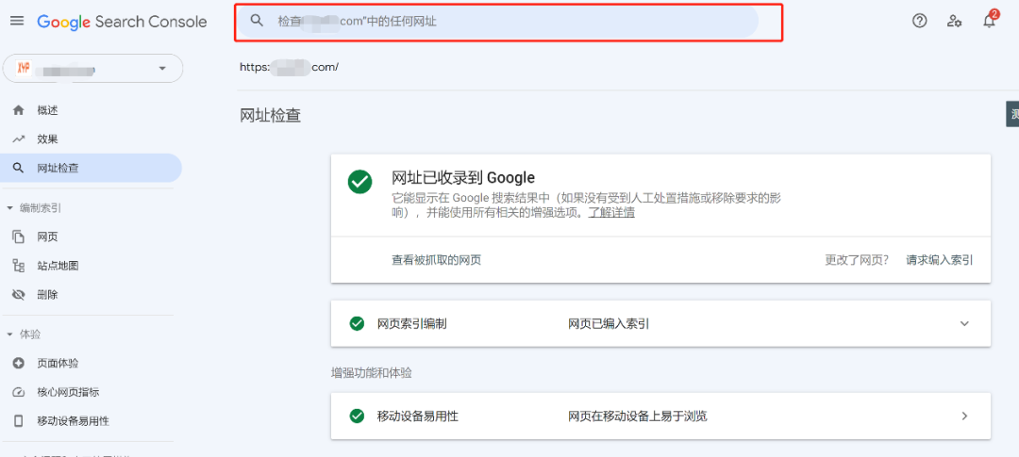Click the 了解详情 link

tap(611, 213)
